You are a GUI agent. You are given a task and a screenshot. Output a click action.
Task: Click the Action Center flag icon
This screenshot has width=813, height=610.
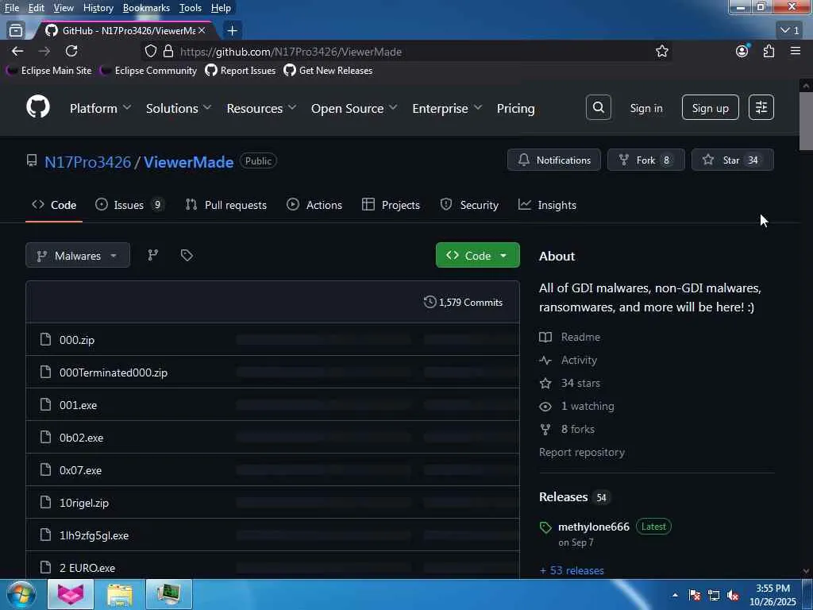coord(695,596)
